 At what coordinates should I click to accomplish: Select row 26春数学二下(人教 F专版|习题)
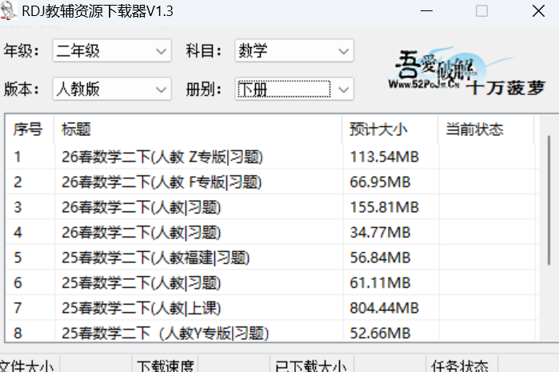(271, 182)
